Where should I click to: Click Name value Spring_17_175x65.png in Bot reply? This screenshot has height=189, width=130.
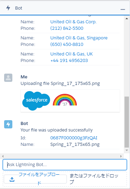click(75, 144)
